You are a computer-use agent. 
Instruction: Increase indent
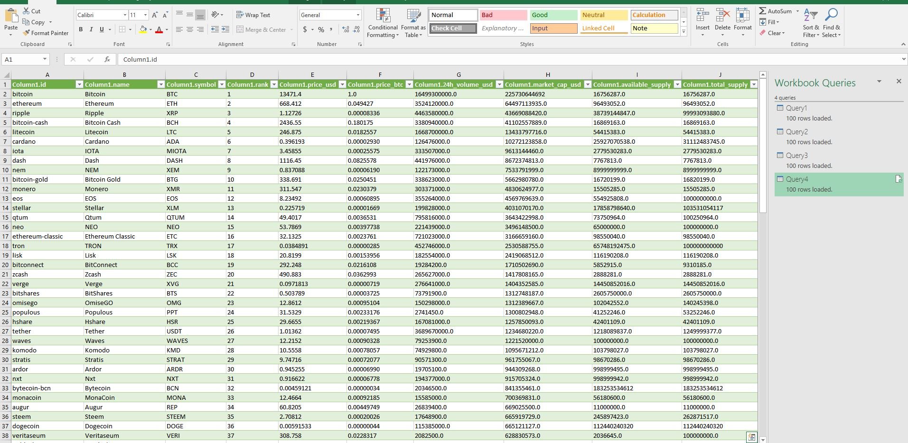(x=225, y=29)
